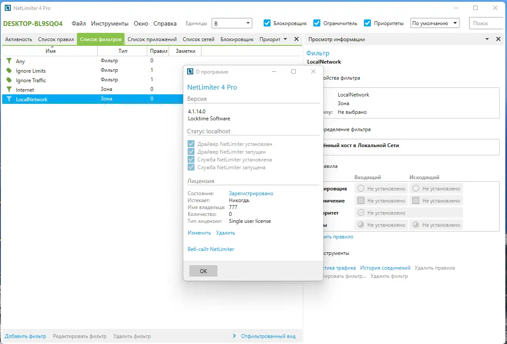The image size is (507, 344).
Task: Sort by the Тип column header
Action: click(x=123, y=51)
